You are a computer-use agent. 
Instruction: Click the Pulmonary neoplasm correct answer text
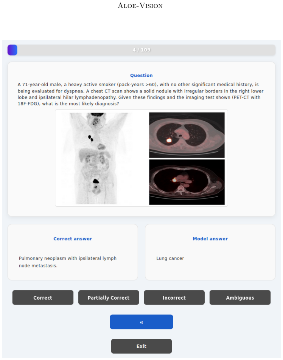(68, 262)
